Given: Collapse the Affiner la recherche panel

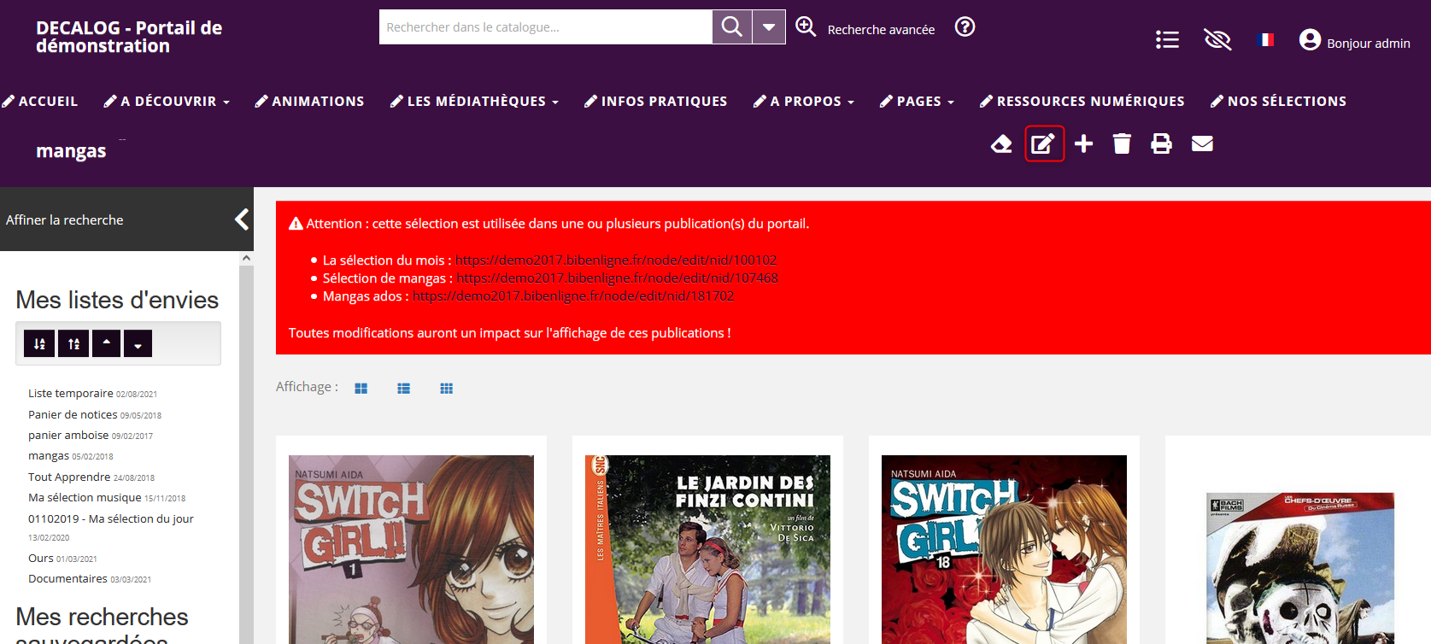Looking at the screenshot, I should (242, 220).
